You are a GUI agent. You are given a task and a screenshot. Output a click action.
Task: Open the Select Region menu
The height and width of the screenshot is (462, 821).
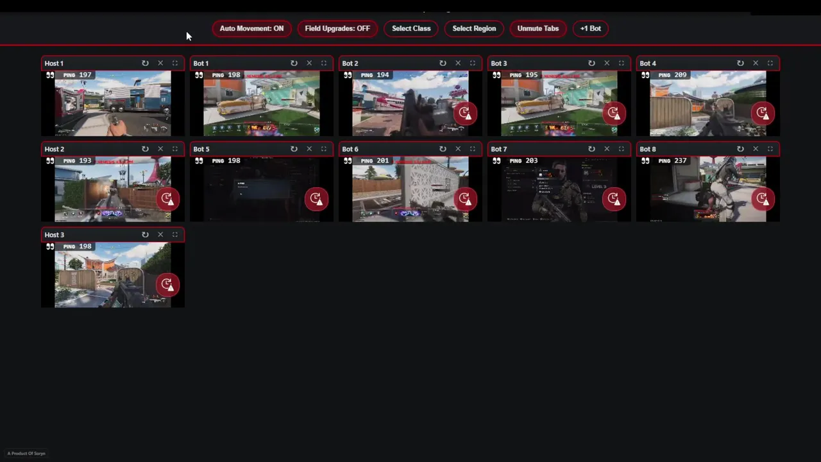[474, 29]
